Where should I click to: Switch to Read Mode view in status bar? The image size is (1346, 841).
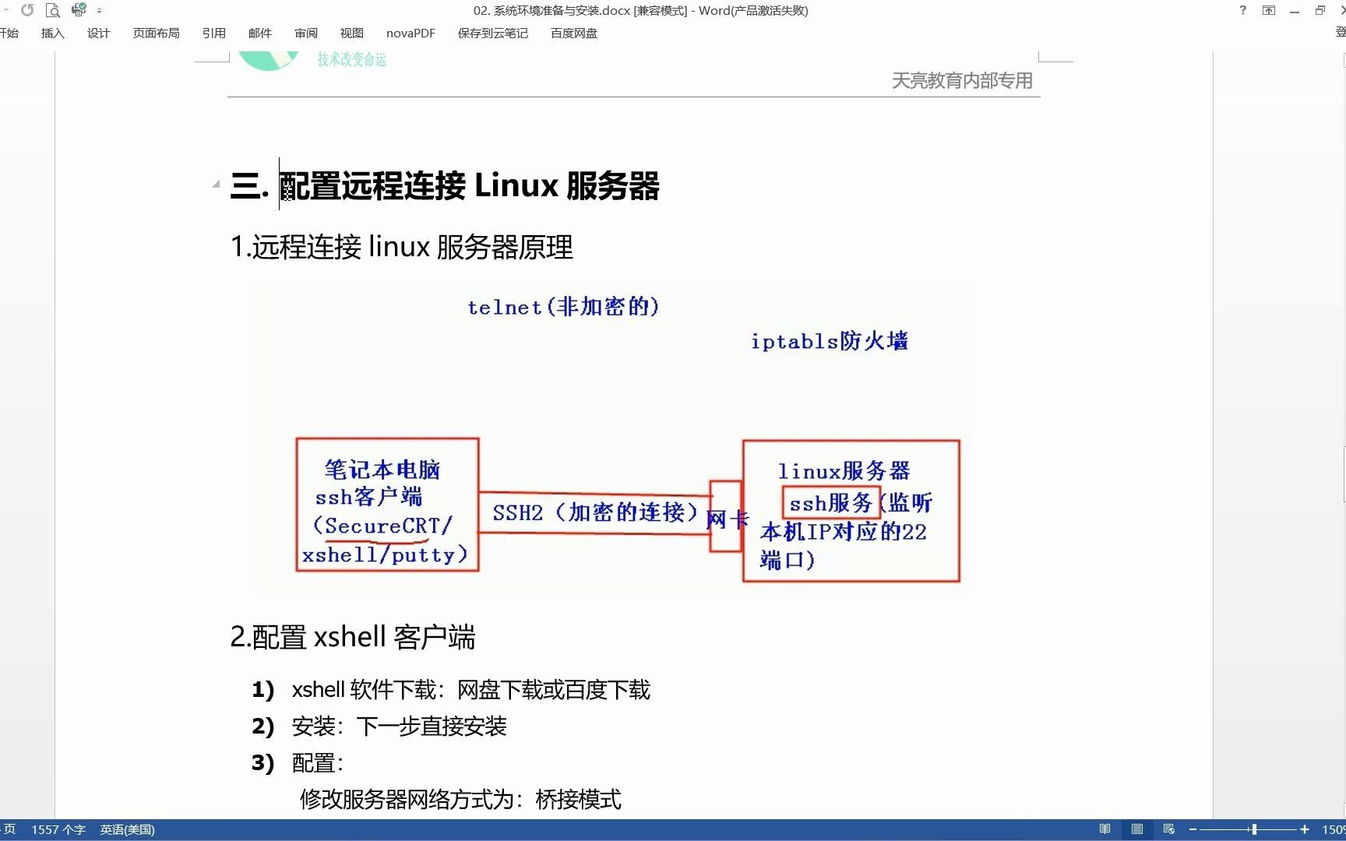pyautogui.click(x=1105, y=829)
